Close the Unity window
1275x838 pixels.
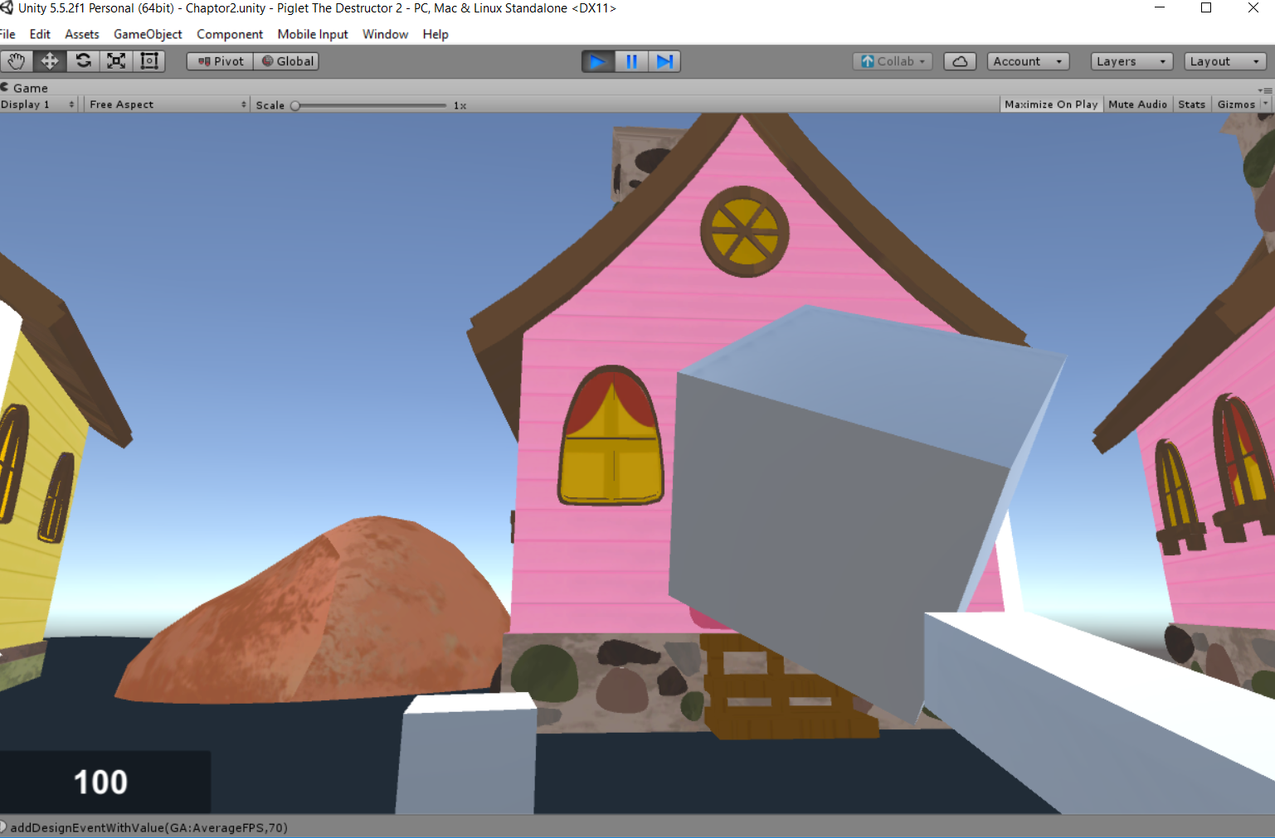click(x=1253, y=8)
